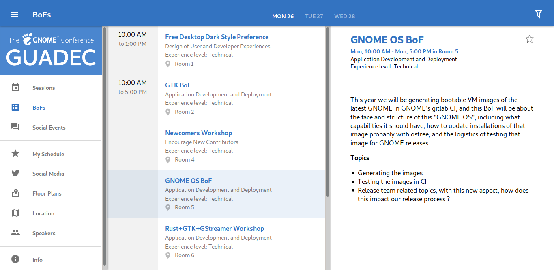Click the Room 1 location pin icon

click(168, 64)
